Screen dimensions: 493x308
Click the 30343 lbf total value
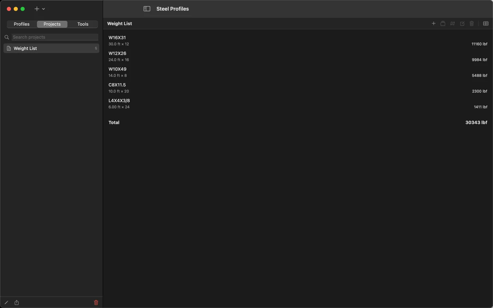coord(476,123)
